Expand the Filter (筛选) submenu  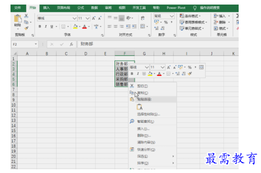[x=173, y=156]
